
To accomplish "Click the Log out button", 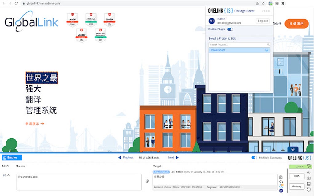I will tap(262, 21).
